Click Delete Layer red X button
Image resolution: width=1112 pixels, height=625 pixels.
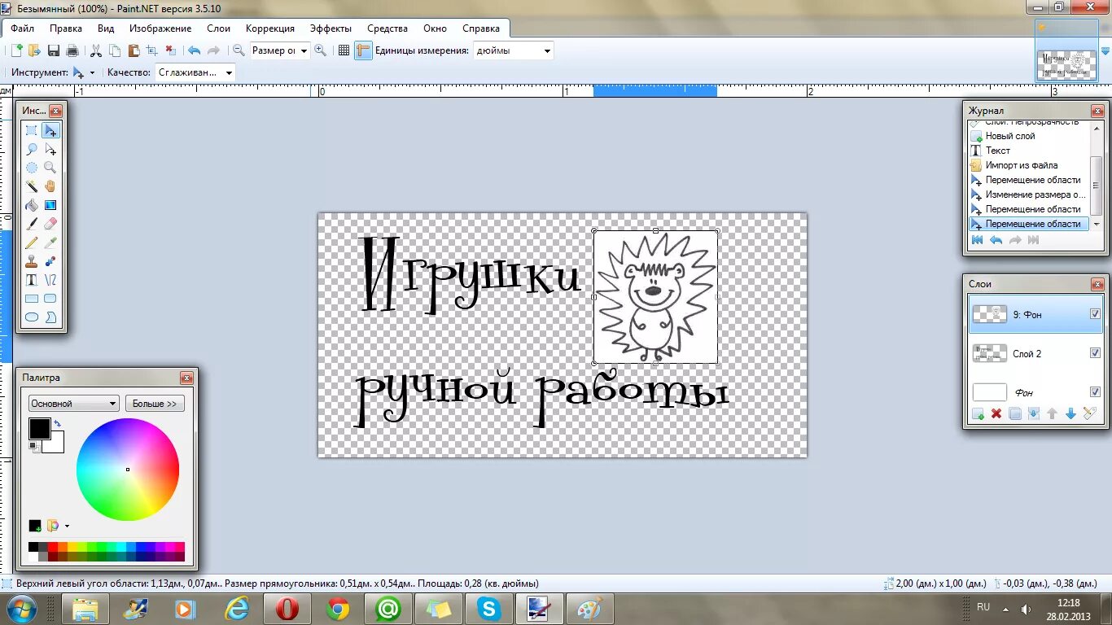tap(996, 414)
